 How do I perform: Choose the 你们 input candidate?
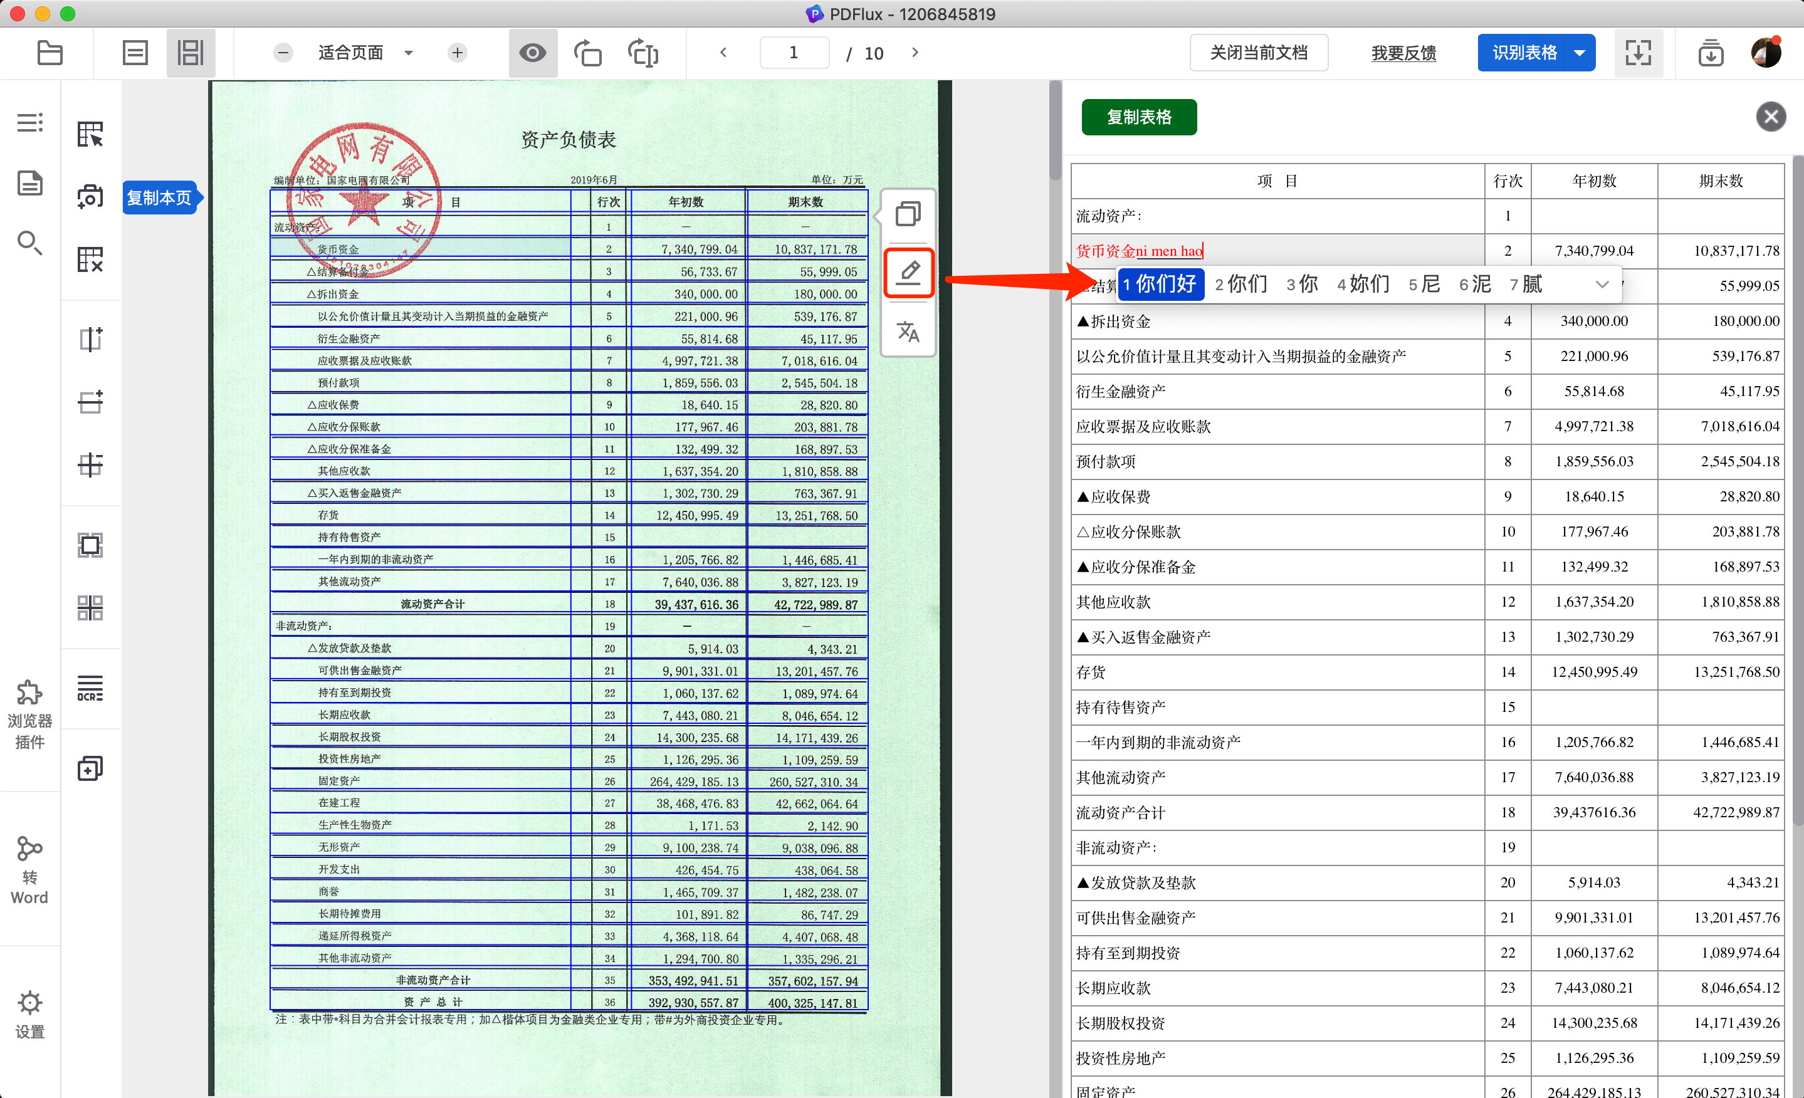1242,284
